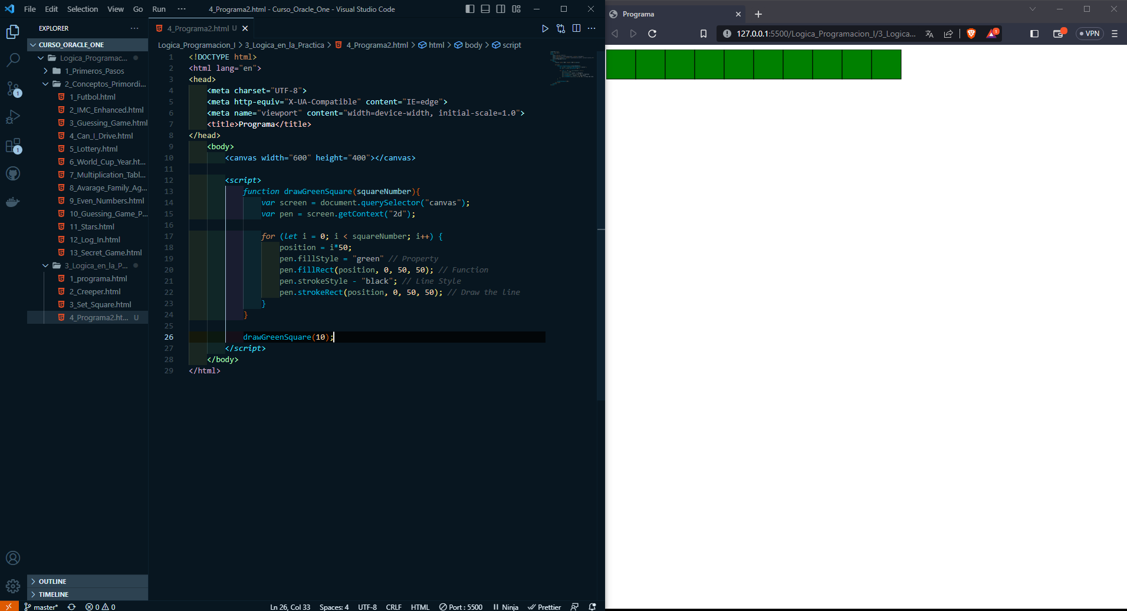Toggle the browser sidebar panel

coord(1034,34)
